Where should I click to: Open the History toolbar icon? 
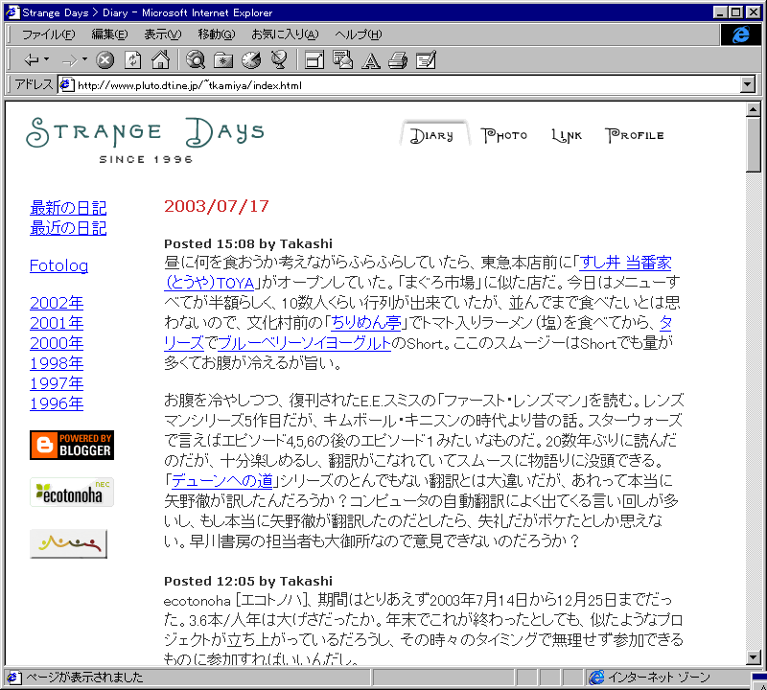[x=251, y=60]
